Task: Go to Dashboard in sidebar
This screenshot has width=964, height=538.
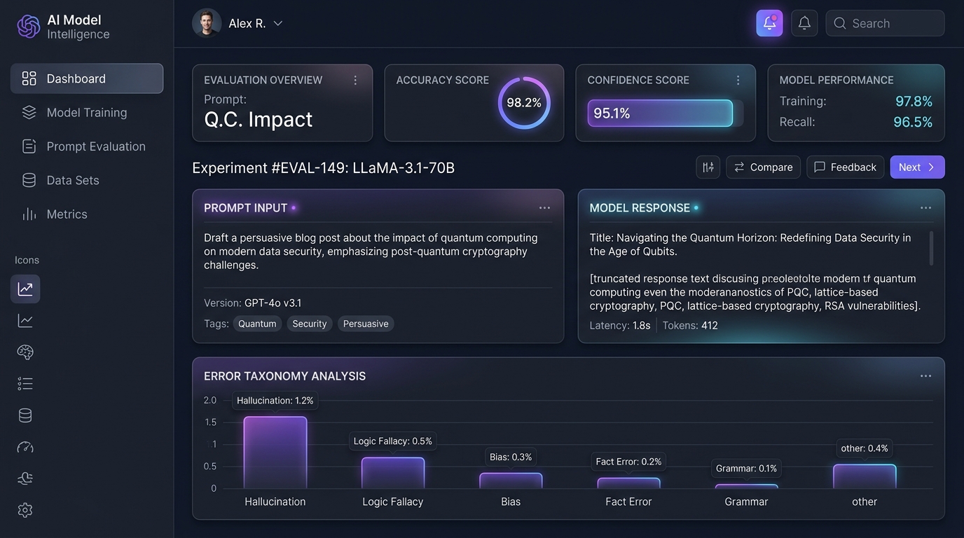Action: [87, 78]
